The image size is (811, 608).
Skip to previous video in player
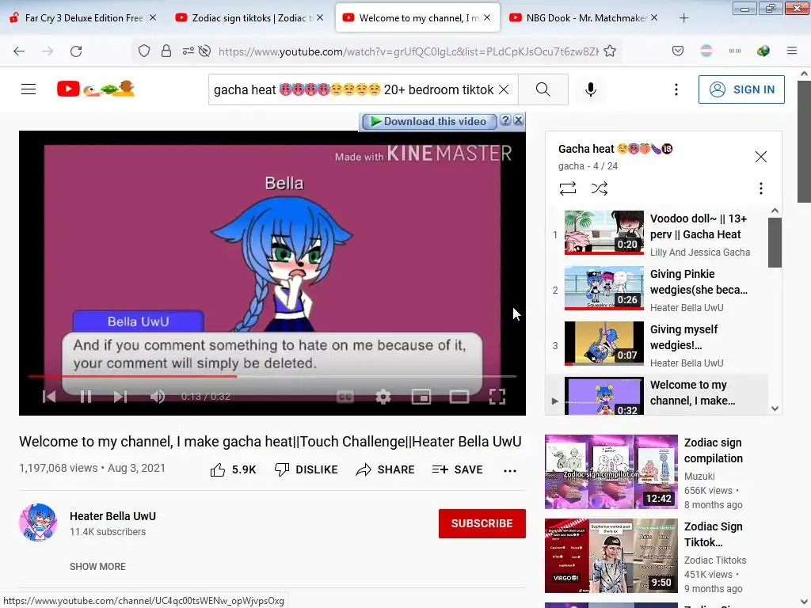click(49, 397)
